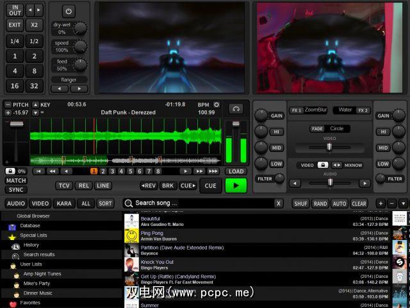Click the audio crossfader slider
The width and height of the screenshot is (410, 308).
click(x=330, y=183)
